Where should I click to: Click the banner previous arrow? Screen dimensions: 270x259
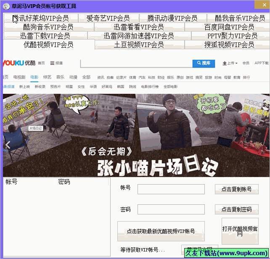(x=8, y=145)
